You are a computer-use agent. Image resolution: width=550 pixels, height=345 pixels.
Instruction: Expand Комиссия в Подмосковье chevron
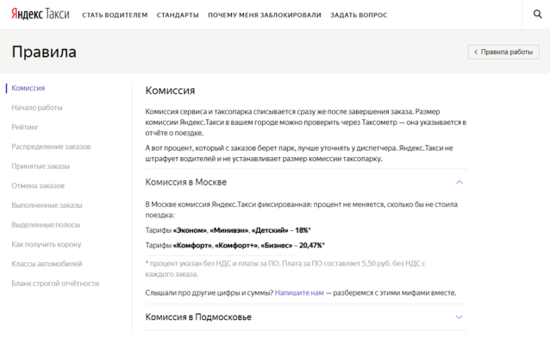tap(459, 317)
